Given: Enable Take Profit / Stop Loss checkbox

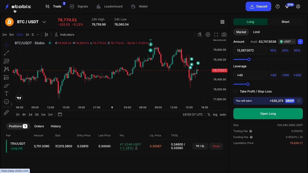Looking at the screenshot, I should pos(235,91).
